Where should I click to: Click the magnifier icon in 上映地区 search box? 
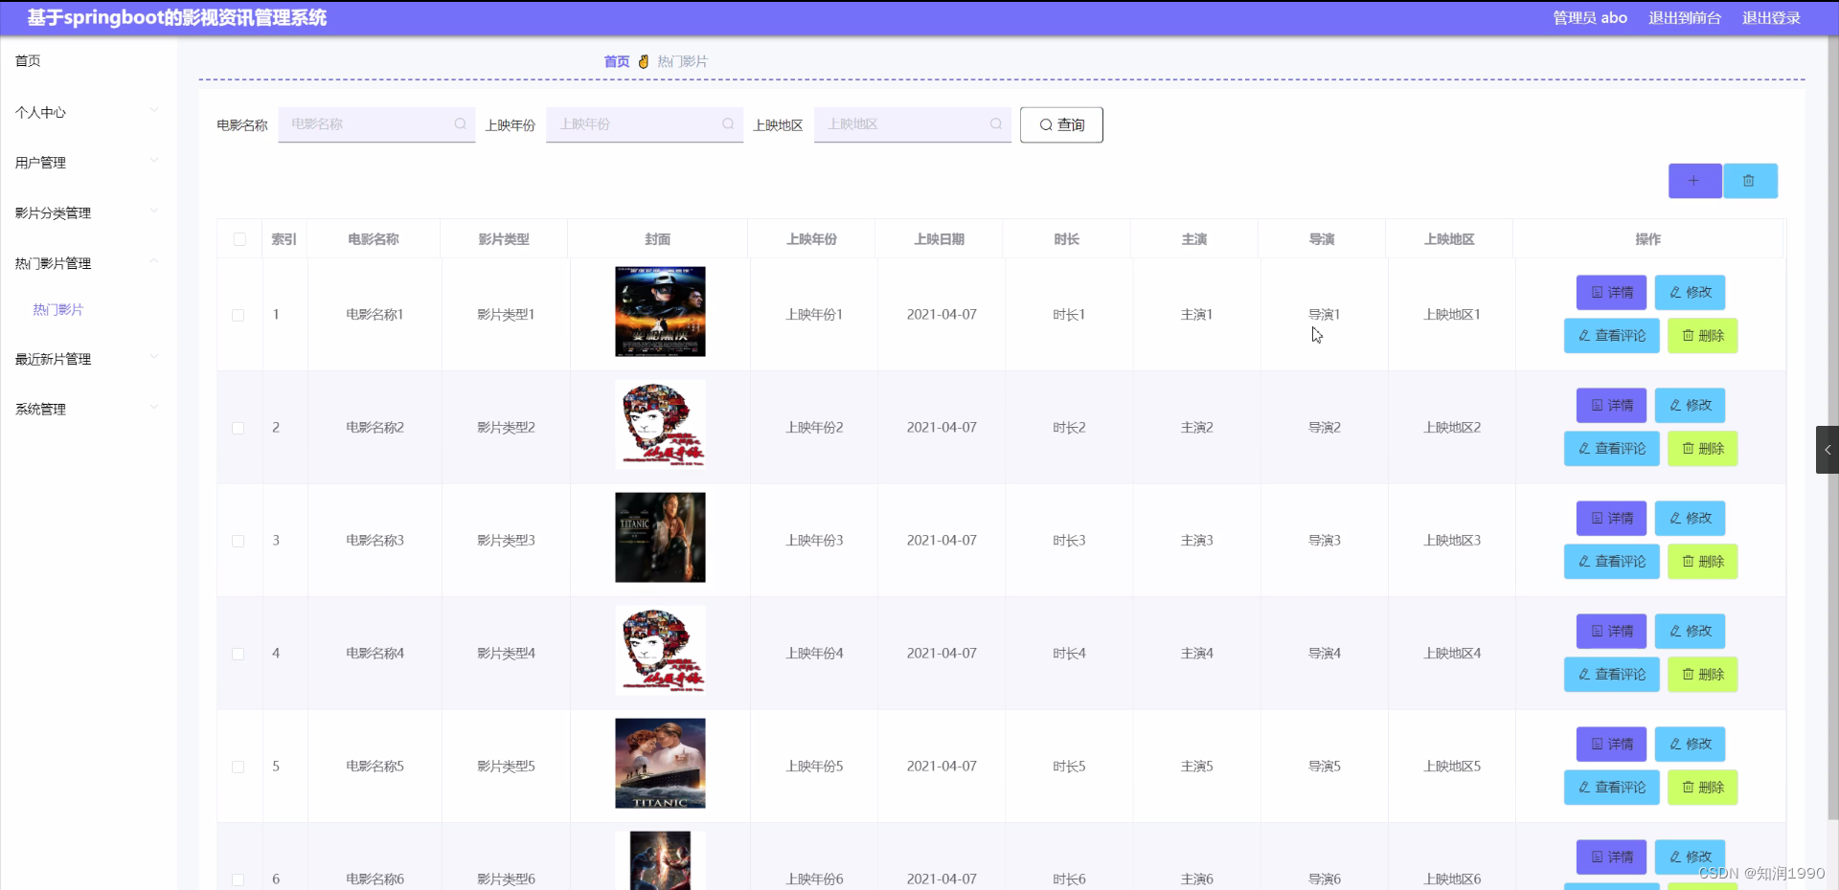click(x=997, y=124)
